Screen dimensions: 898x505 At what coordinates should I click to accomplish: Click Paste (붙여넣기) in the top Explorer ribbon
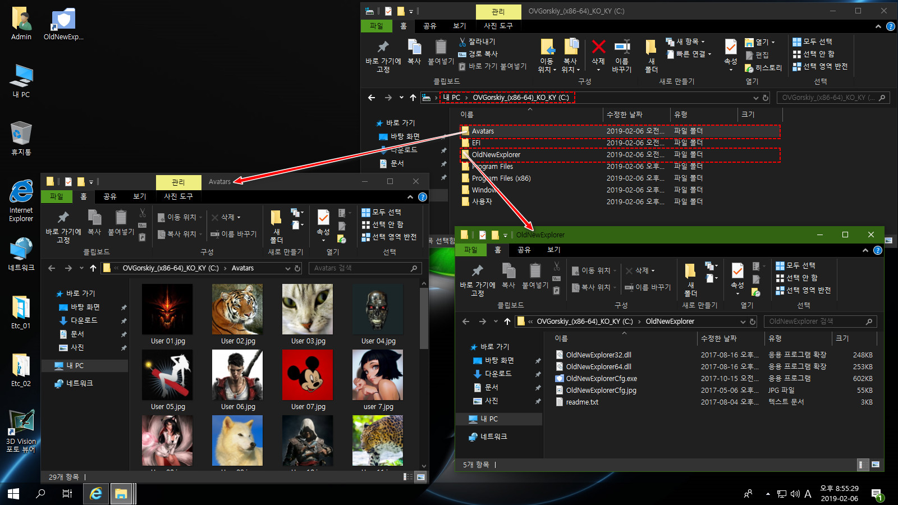point(441,52)
